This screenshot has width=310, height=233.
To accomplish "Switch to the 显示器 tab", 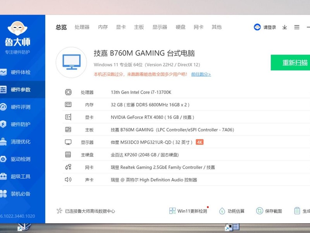I will 160,27.
